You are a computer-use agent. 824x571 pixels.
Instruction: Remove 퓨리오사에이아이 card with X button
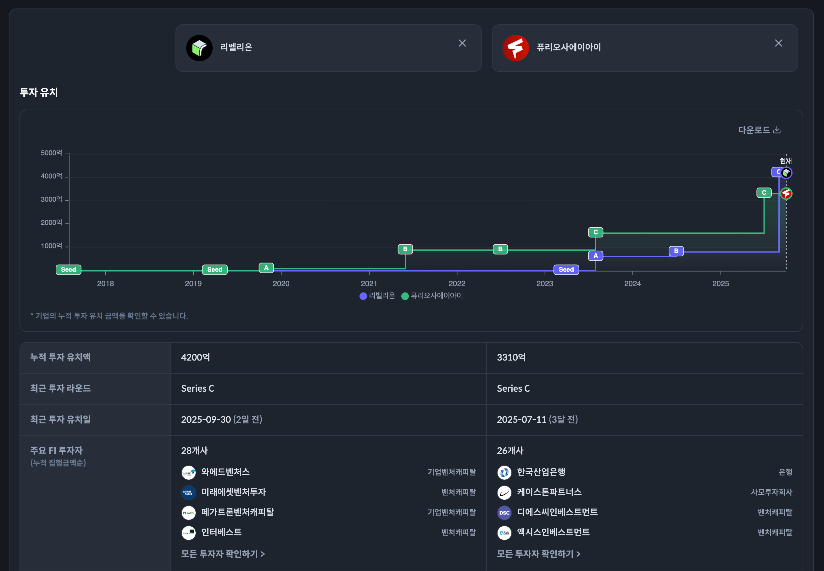click(x=778, y=43)
